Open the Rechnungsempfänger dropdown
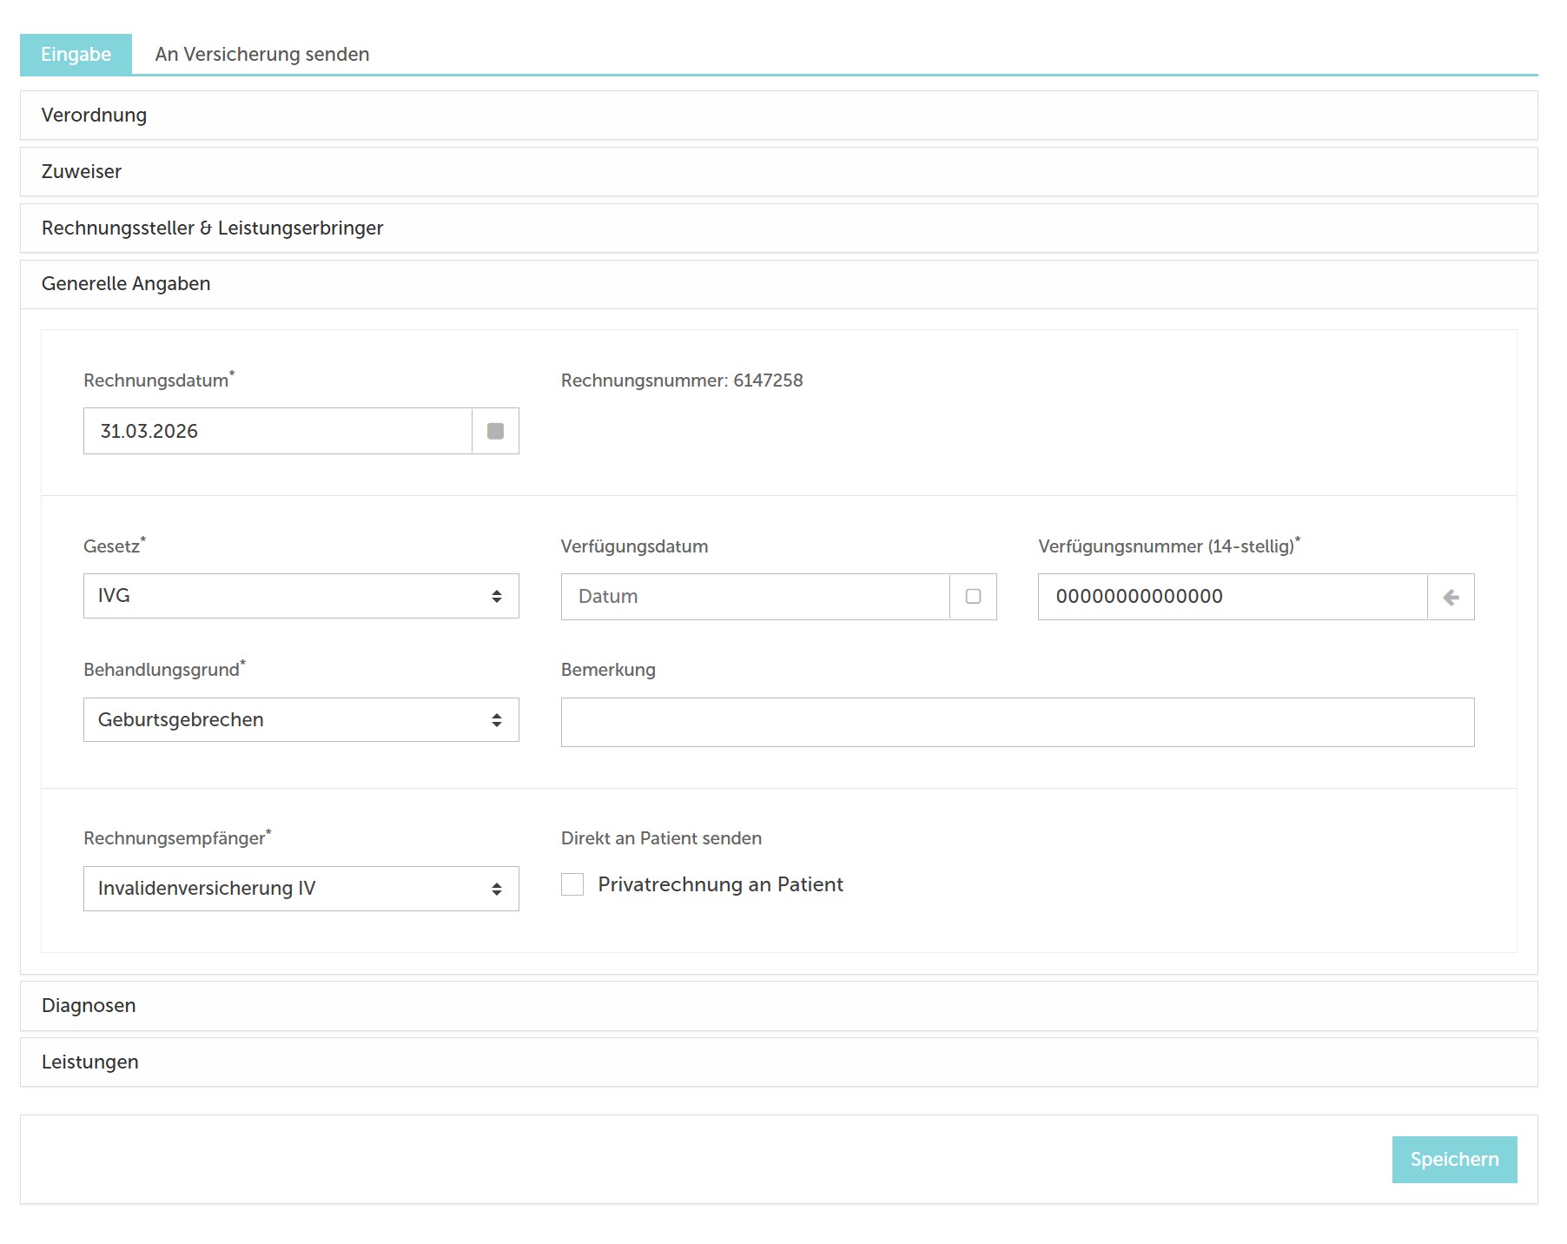This screenshot has width=1567, height=1244. click(x=301, y=889)
